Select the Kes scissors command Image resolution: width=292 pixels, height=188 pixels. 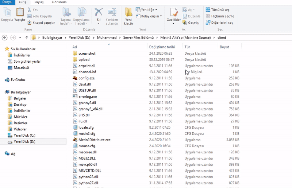coord(32,10)
